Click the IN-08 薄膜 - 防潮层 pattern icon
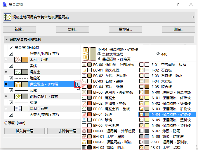Viewport: 198px width, 150px height. point(141,137)
